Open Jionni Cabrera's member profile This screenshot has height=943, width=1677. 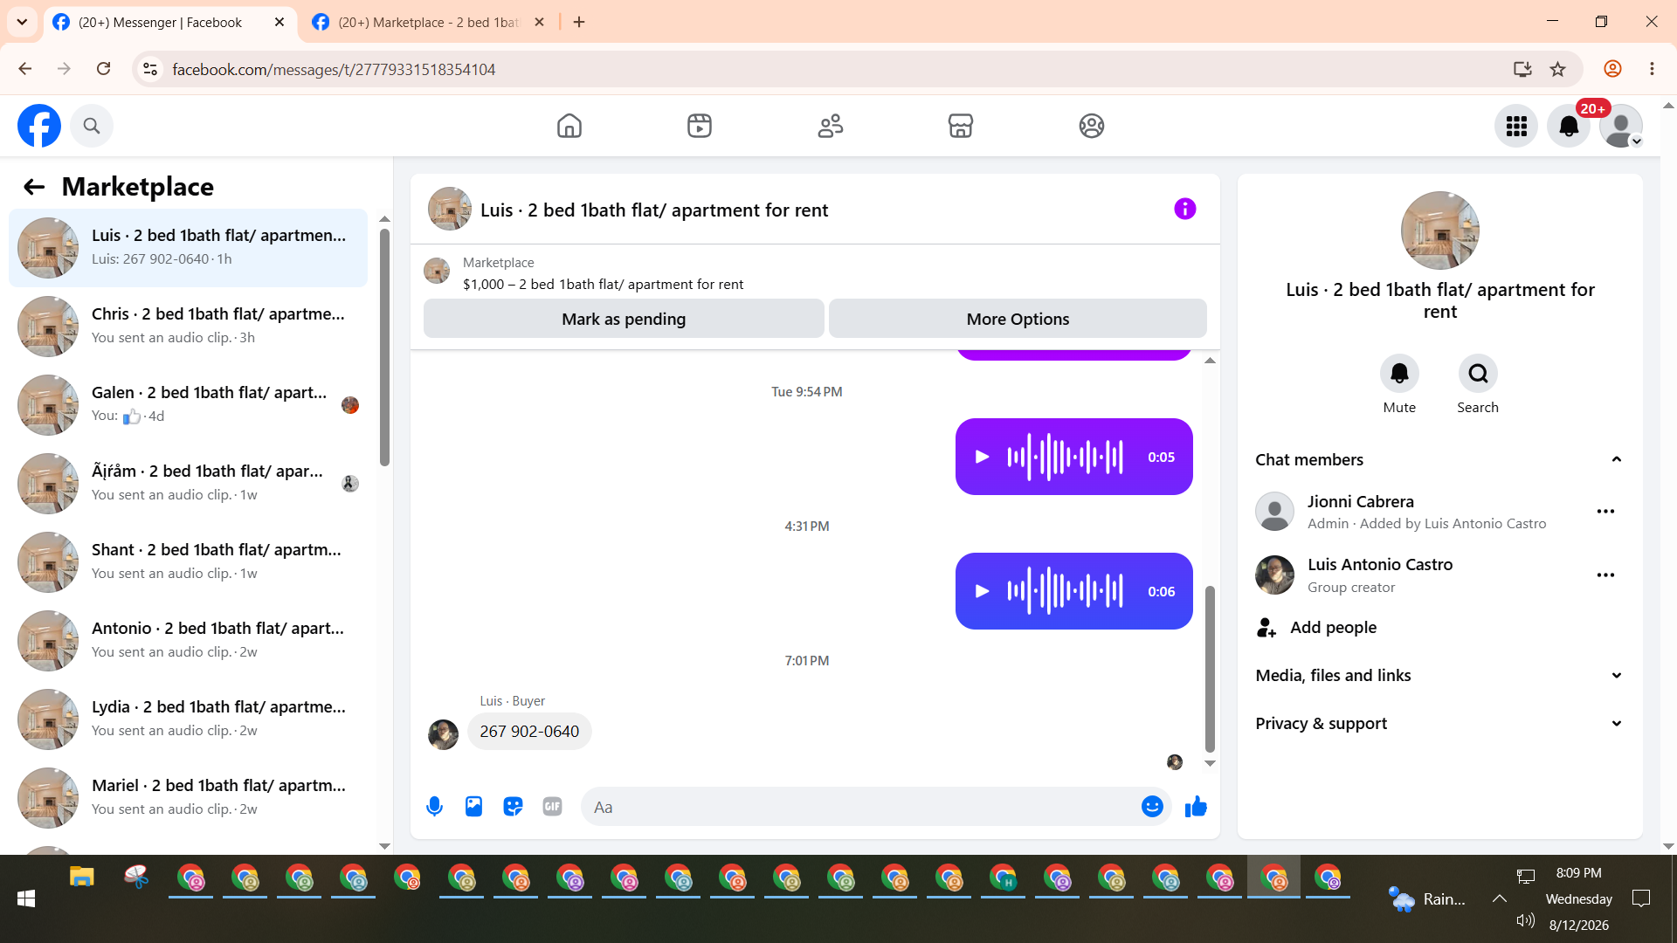click(x=1360, y=502)
